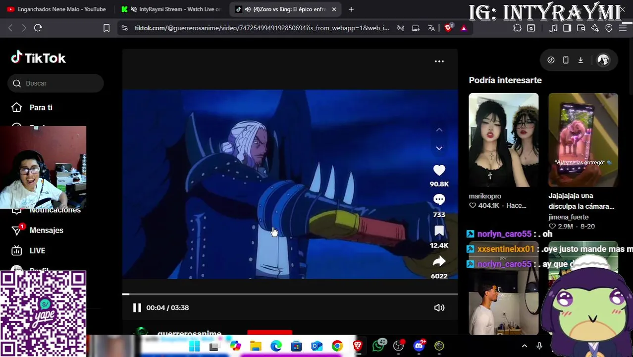Go to previous video with up chevron

(x=439, y=130)
